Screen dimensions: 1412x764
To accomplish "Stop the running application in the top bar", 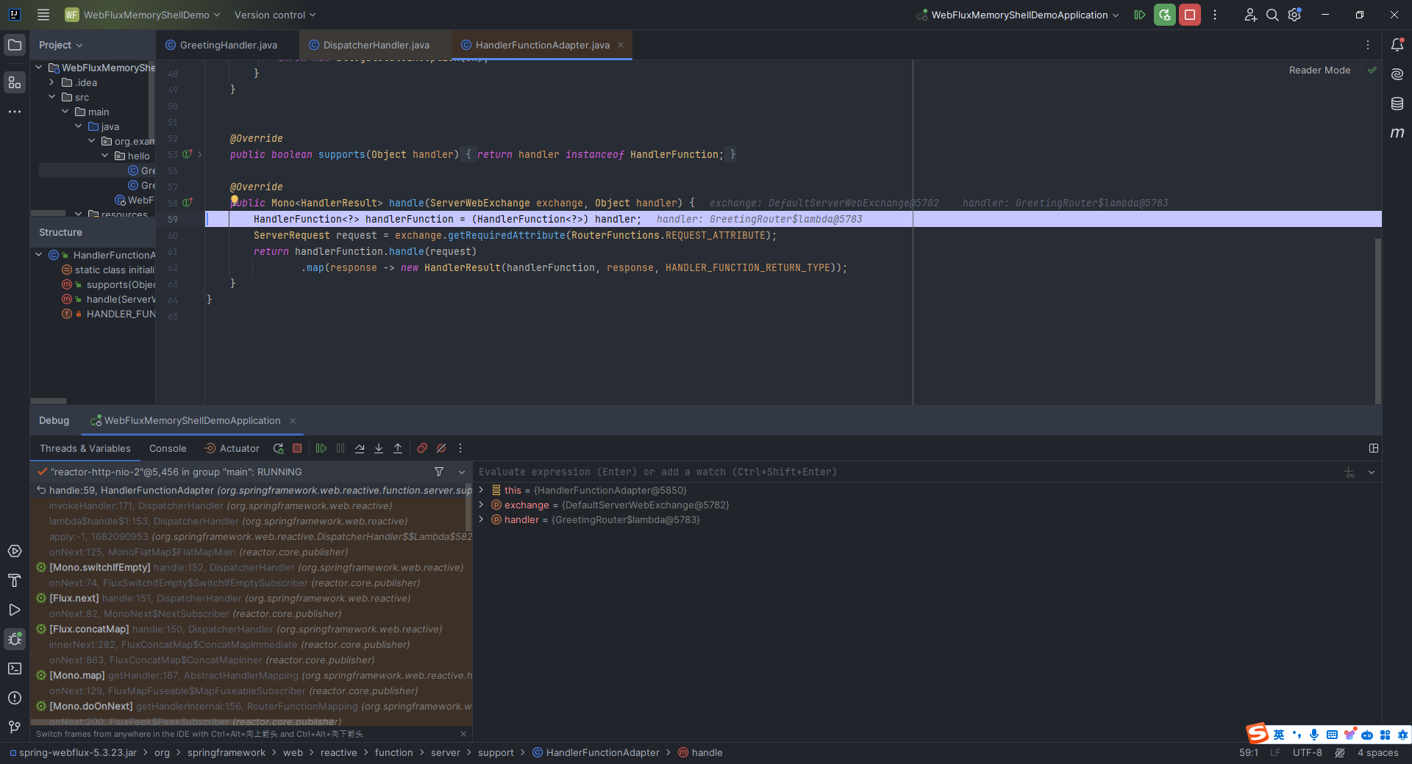I will click(x=1190, y=15).
